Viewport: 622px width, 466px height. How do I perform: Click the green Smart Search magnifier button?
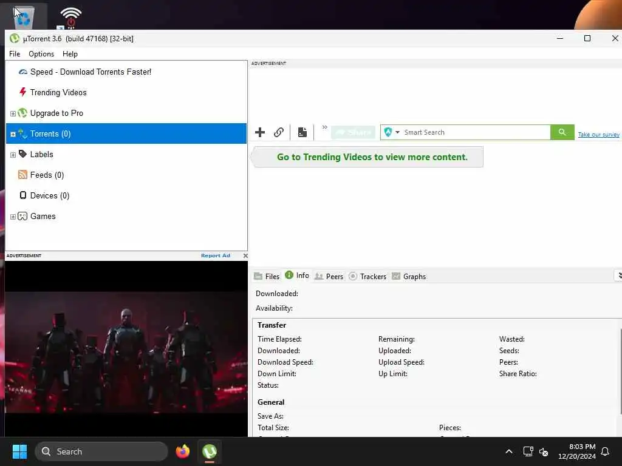point(562,132)
